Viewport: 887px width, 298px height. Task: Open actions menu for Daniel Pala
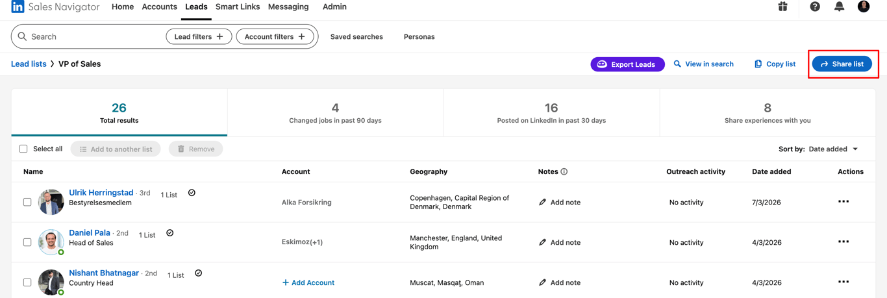coord(843,242)
